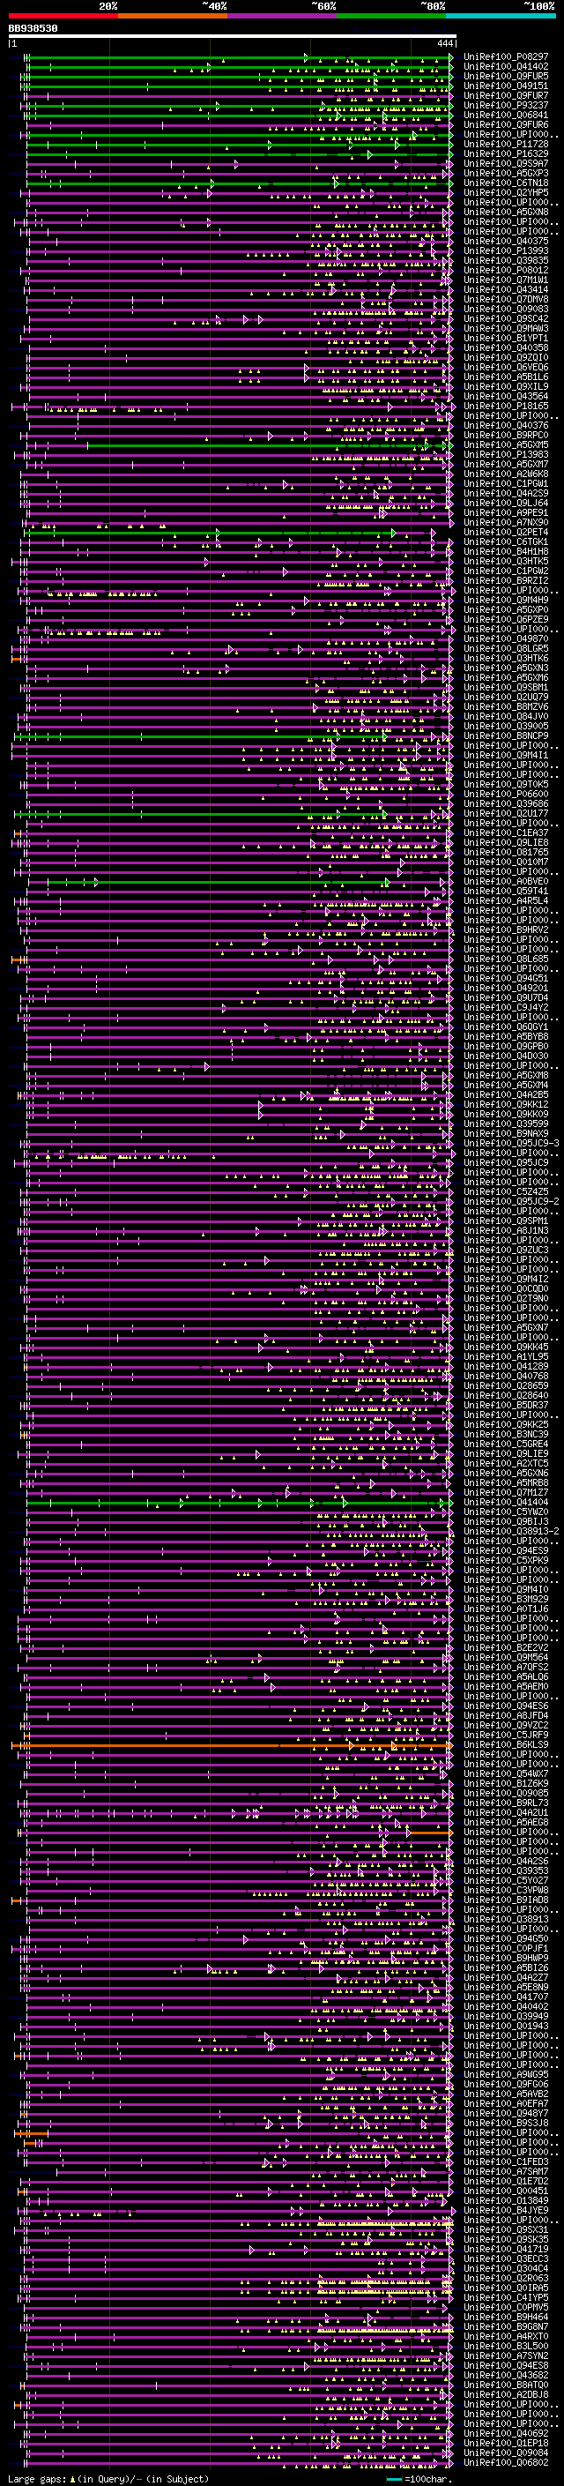Click the cyan ~100% identity legend bar
This screenshot has height=2486, width=564.
click(x=501, y=16)
